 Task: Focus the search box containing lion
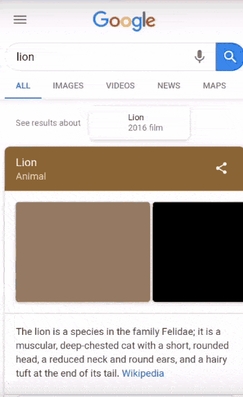101,57
